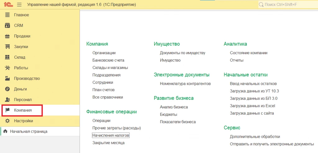Image resolution: width=318 pixels, height=153 pixels.
Task: Open Ввод начальных остатков
Action: pyautogui.click(x=253, y=84)
